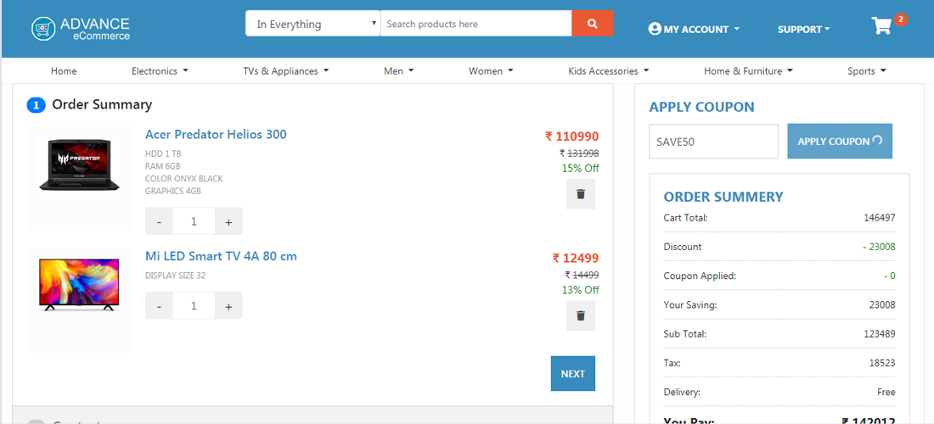Image resolution: width=934 pixels, height=424 pixels.
Task: Delete Acer Predator Helios 300 with trash icon
Action: pyautogui.click(x=581, y=194)
